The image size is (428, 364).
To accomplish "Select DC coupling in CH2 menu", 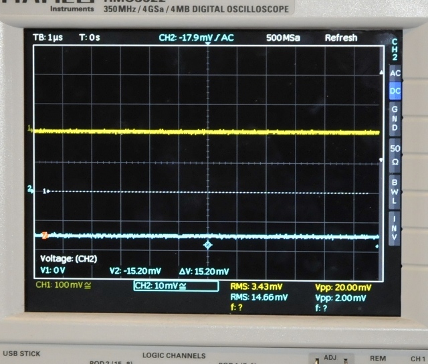I will tap(395, 91).
